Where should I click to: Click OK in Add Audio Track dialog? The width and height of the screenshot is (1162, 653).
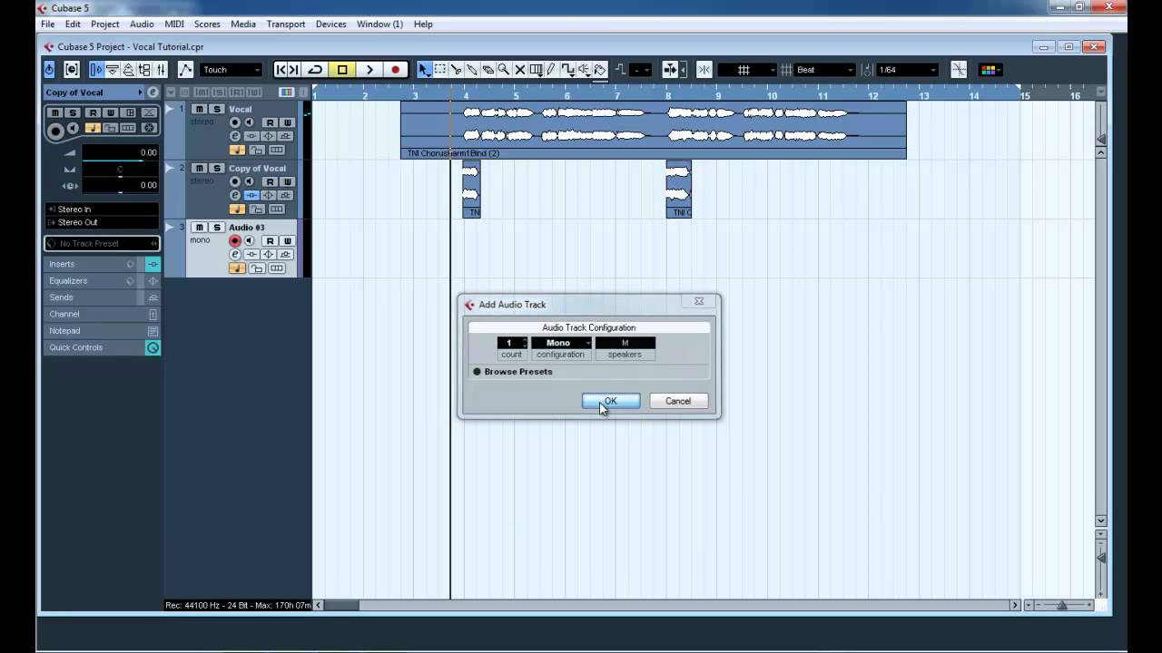(611, 401)
